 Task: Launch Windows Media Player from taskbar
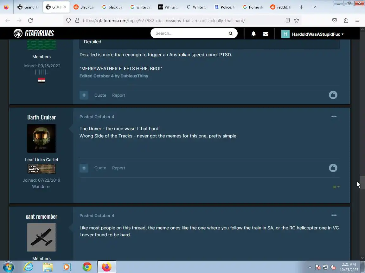(x=67, y=267)
